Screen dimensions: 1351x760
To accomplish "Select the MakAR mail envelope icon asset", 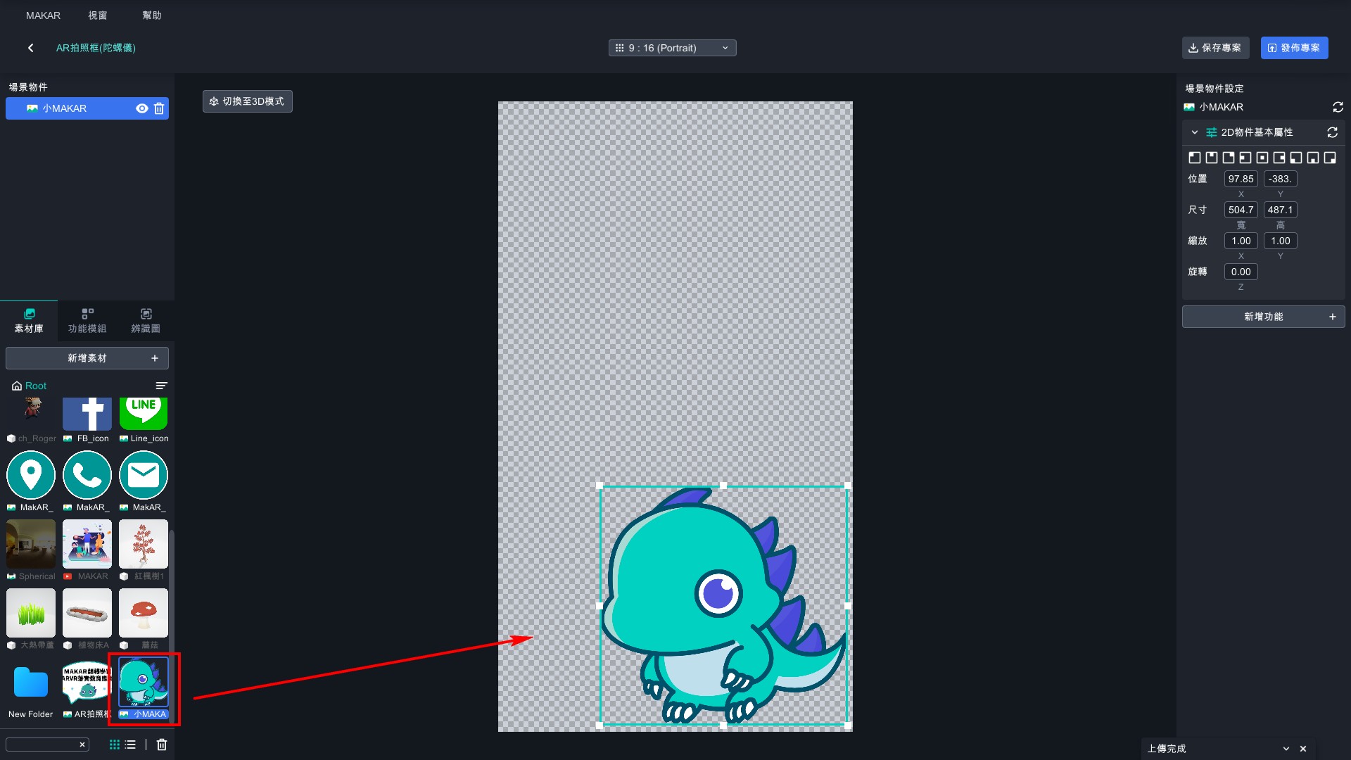I will [144, 476].
